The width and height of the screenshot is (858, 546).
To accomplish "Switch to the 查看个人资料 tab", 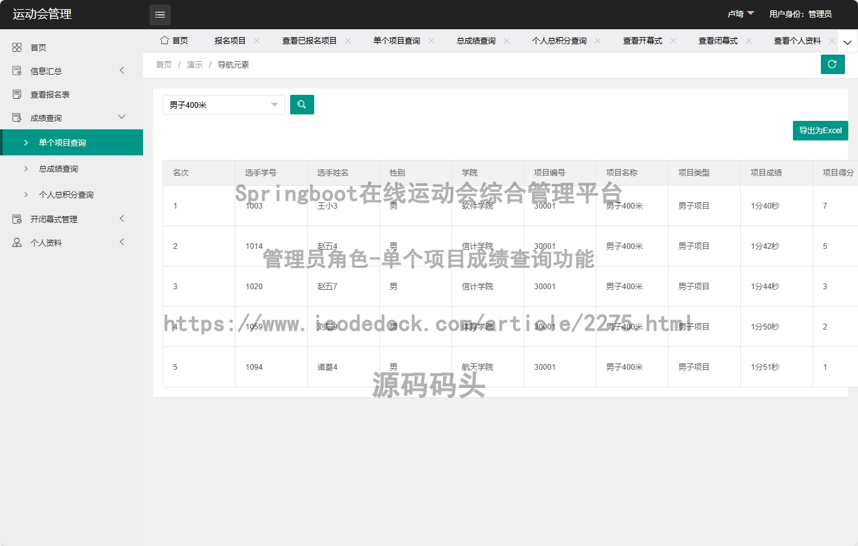I will 798,40.
